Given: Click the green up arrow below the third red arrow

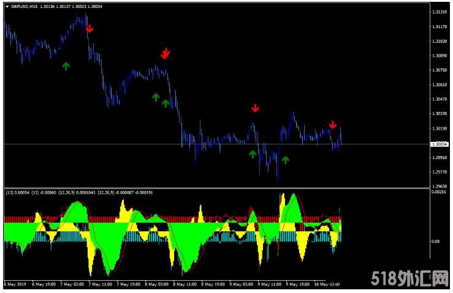Looking at the screenshot, I should (x=253, y=154).
